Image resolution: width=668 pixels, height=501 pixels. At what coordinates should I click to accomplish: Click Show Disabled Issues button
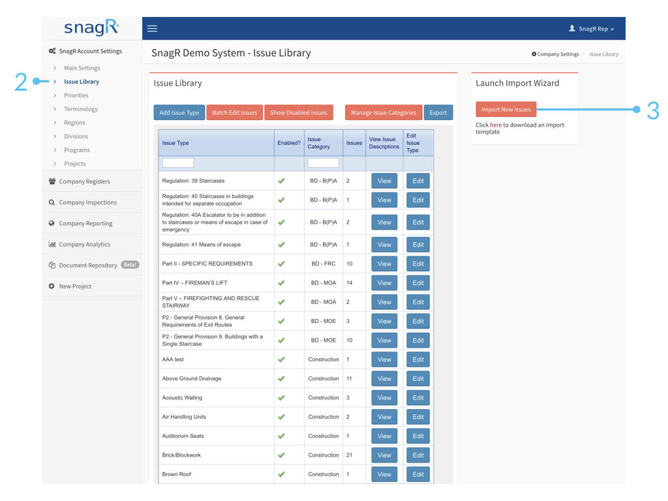(x=299, y=112)
